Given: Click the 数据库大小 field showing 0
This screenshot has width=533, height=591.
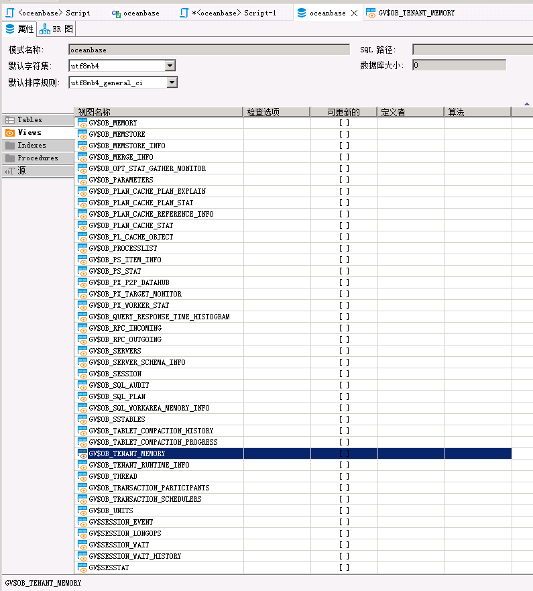Looking at the screenshot, I should point(459,65).
